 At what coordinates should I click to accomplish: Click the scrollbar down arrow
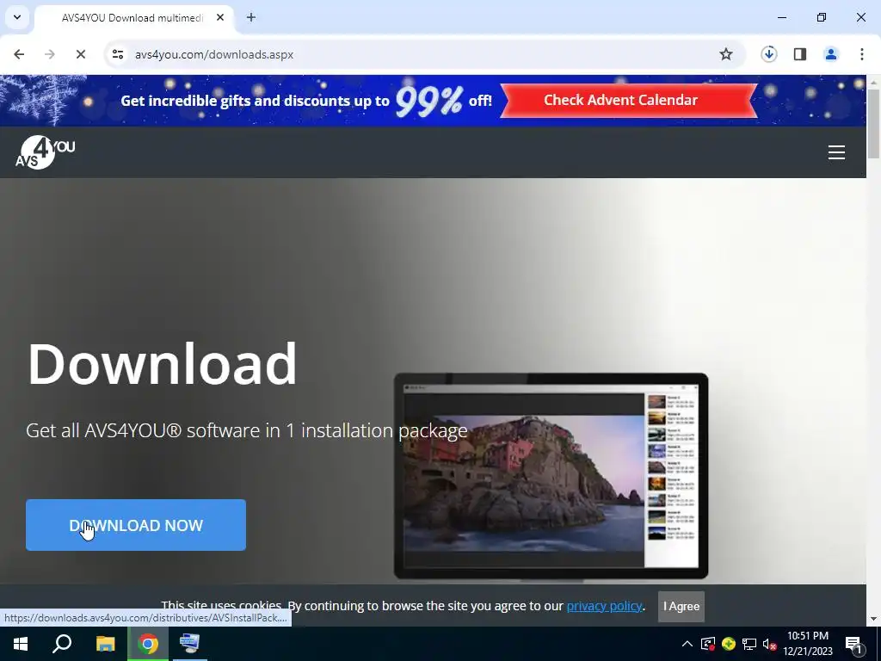pos(873,619)
